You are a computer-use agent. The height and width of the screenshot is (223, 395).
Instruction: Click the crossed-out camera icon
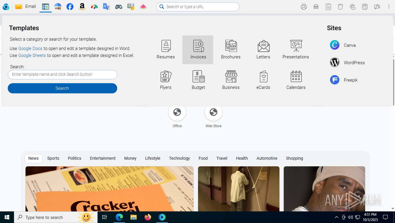click(377, 7)
